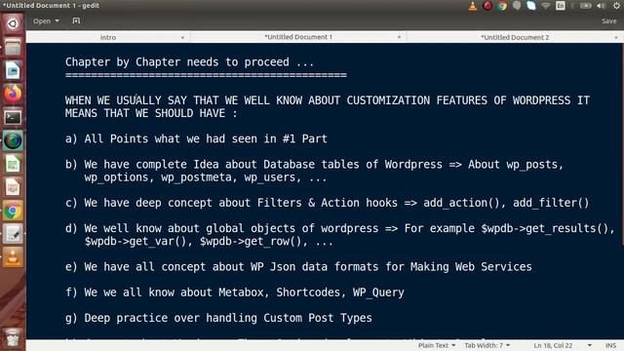The image size is (624, 351).
Task: Open the Ln/Col position dropdown arrow
Action: click(589, 345)
